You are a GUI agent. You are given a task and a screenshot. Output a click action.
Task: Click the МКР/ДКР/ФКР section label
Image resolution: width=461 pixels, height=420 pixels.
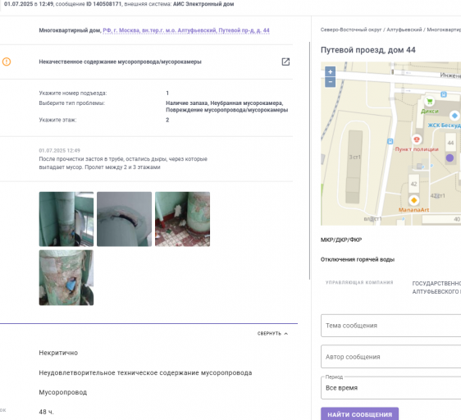(341, 240)
